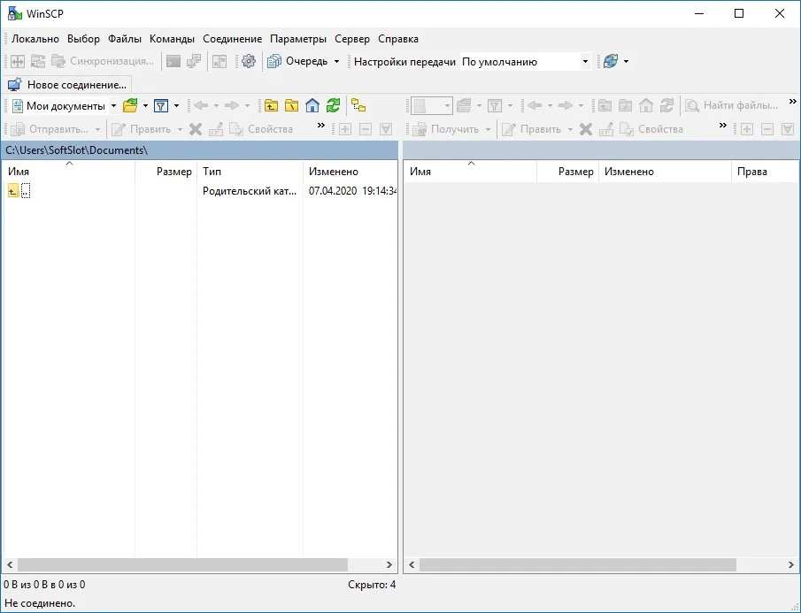Open the local directory tree icon

358,105
